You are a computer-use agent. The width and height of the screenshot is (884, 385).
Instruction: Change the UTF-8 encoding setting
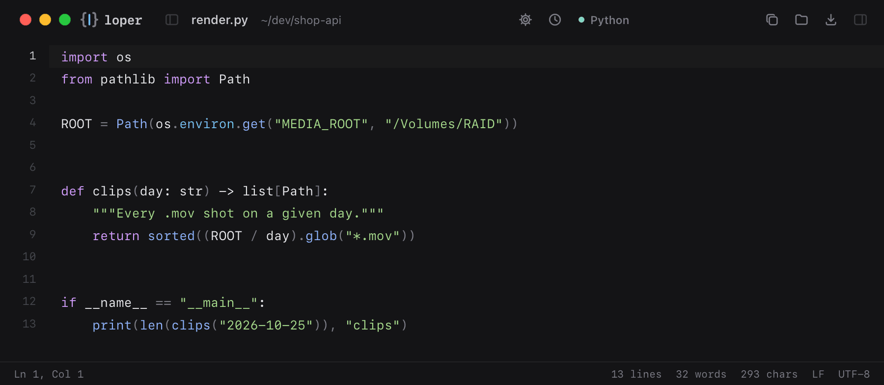coord(854,374)
